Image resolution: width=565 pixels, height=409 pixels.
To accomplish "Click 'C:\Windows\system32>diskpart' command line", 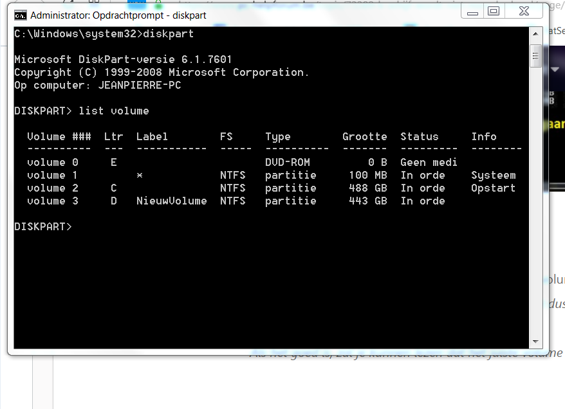I will pyautogui.click(x=104, y=34).
